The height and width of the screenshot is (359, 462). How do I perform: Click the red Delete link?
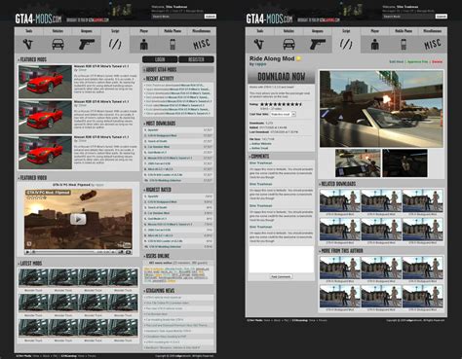[437, 61]
